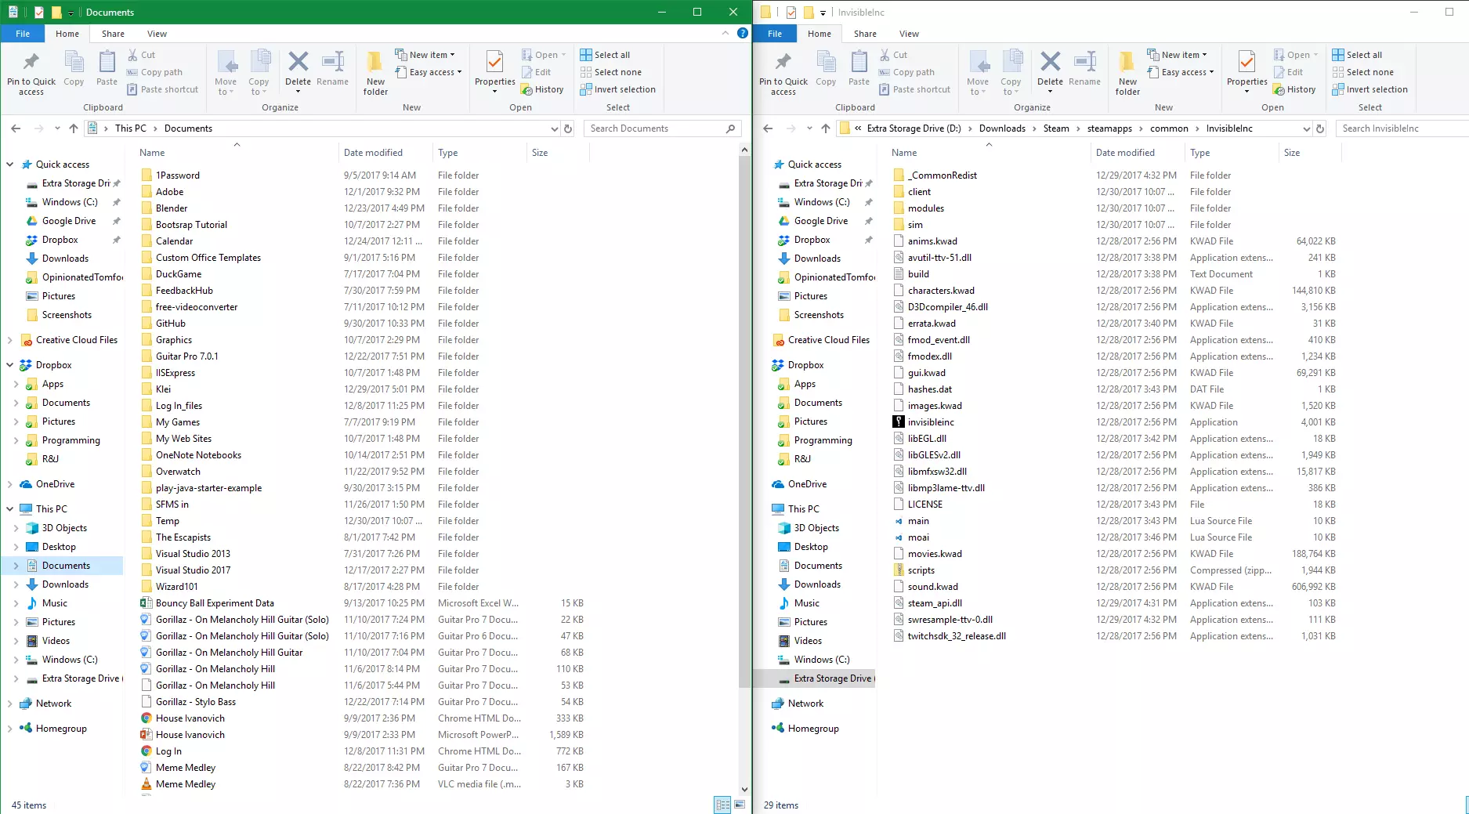Screen dimensions: 1469x814
Task: Open the New item dropdown in InvisibleInc ribbon
Action: [1177, 55]
